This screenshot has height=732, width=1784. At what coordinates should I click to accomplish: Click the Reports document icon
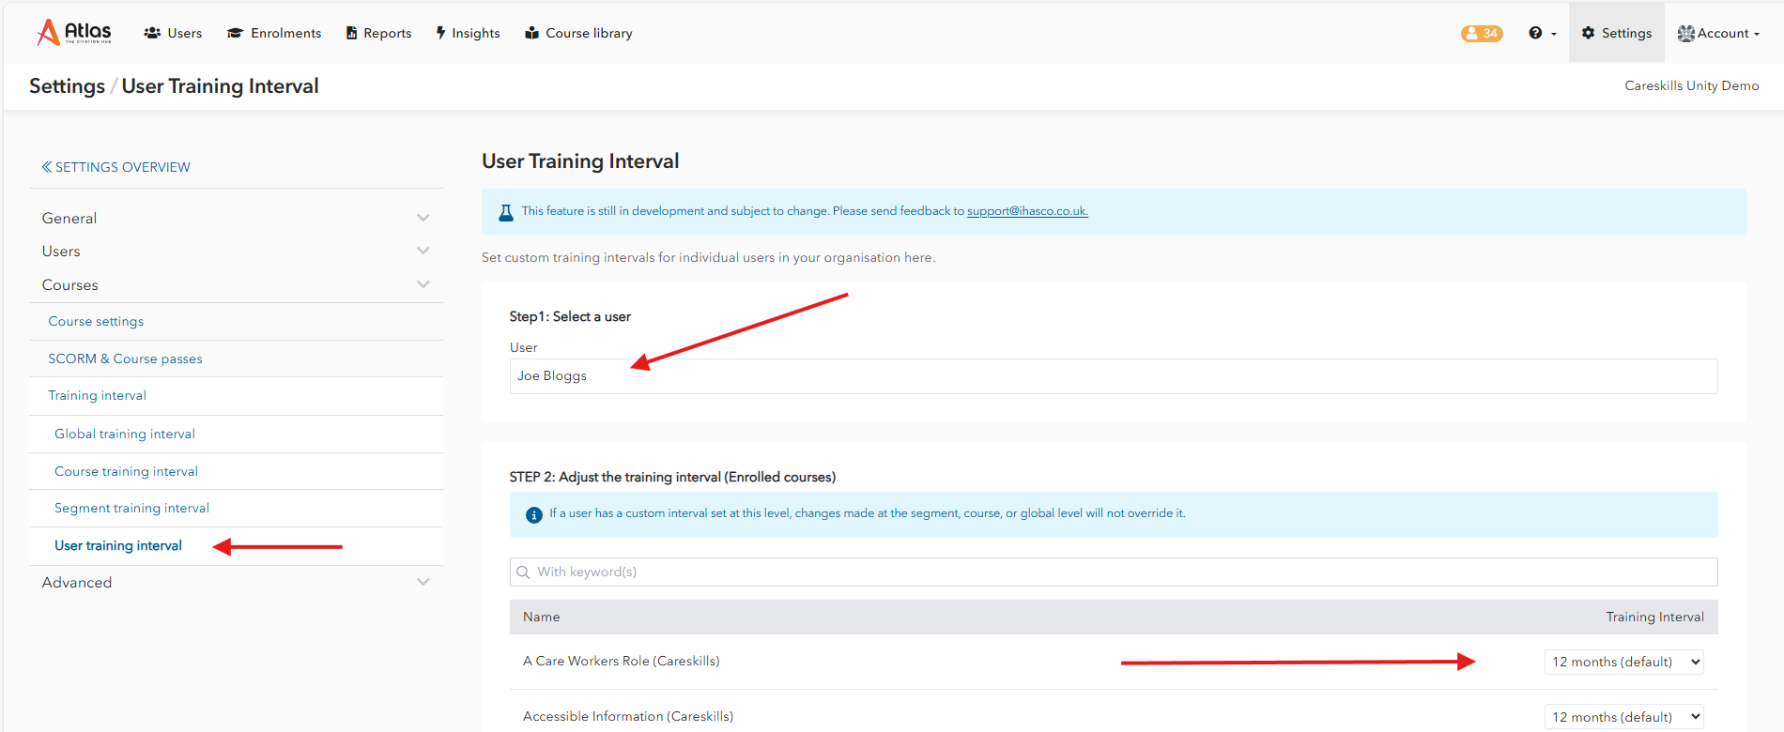352,33
